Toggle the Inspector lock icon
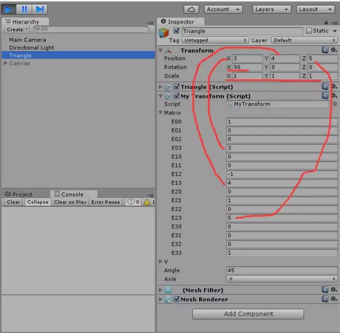 326,22
